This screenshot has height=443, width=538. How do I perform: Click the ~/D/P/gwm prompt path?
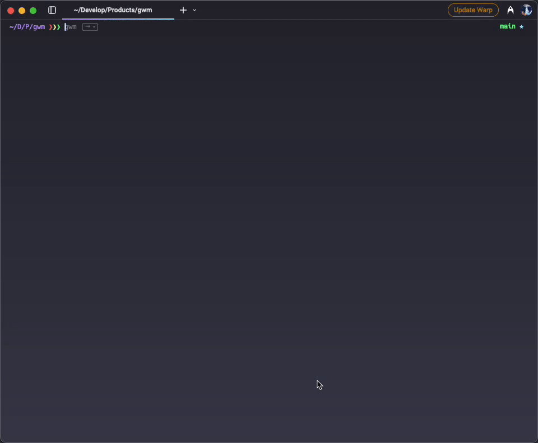tap(27, 27)
